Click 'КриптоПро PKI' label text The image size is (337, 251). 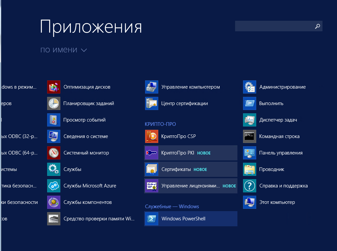177,153
